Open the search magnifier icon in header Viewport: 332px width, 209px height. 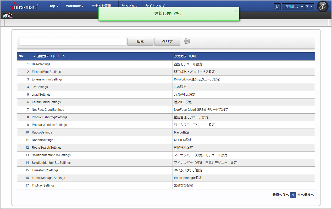(x=277, y=7)
